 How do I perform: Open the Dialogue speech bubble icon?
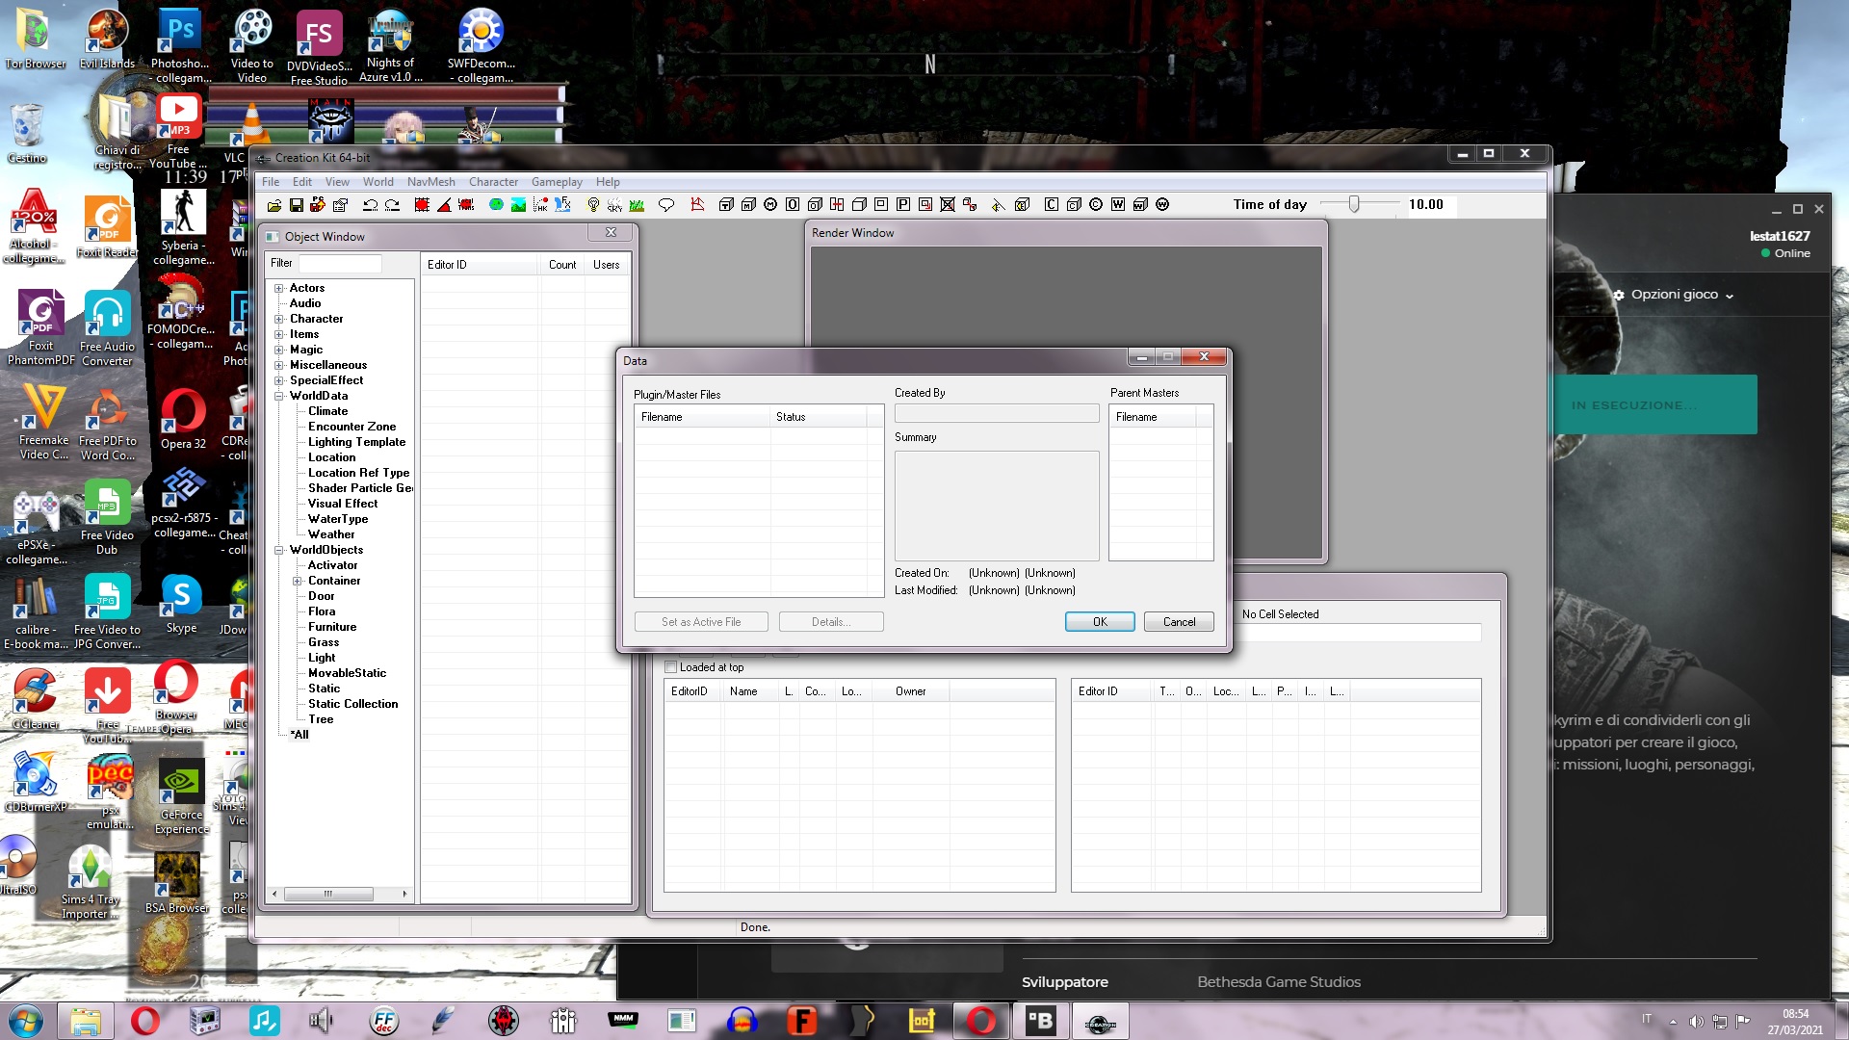(x=666, y=205)
